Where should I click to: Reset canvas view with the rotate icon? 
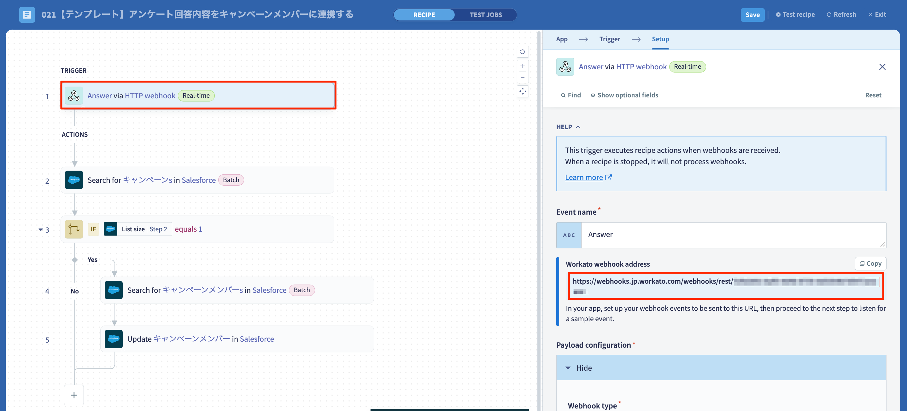pyautogui.click(x=523, y=52)
